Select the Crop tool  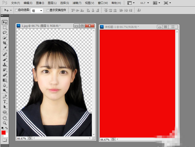pyautogui.click(x=5, y=43)
